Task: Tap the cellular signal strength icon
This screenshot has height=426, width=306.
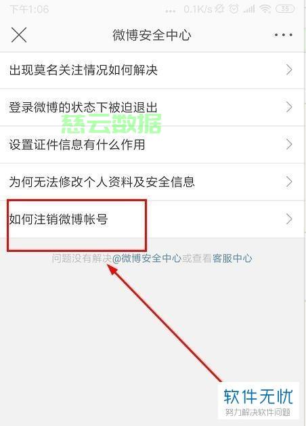Action: tap(249, 9)
